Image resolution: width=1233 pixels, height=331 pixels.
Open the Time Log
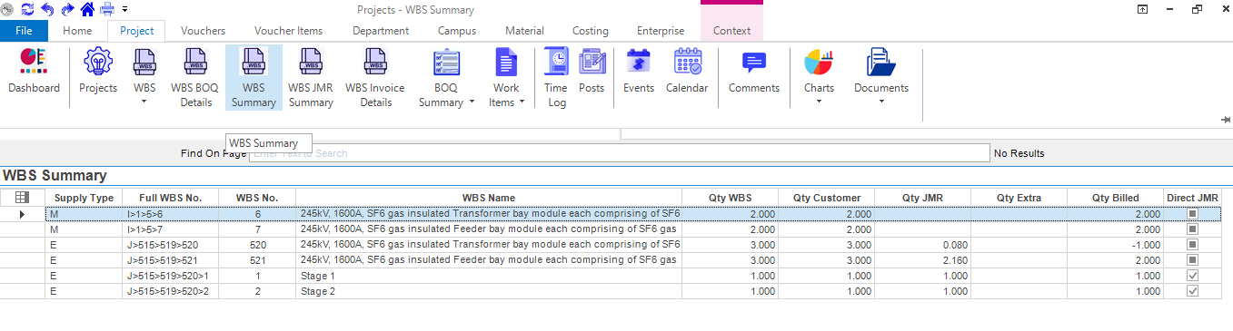tap(556, 78)
